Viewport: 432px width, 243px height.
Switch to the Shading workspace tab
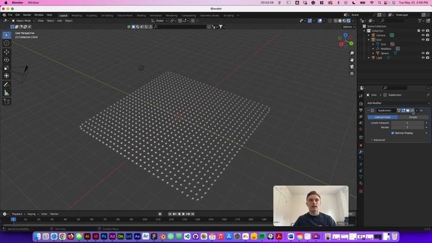(141, 16)
